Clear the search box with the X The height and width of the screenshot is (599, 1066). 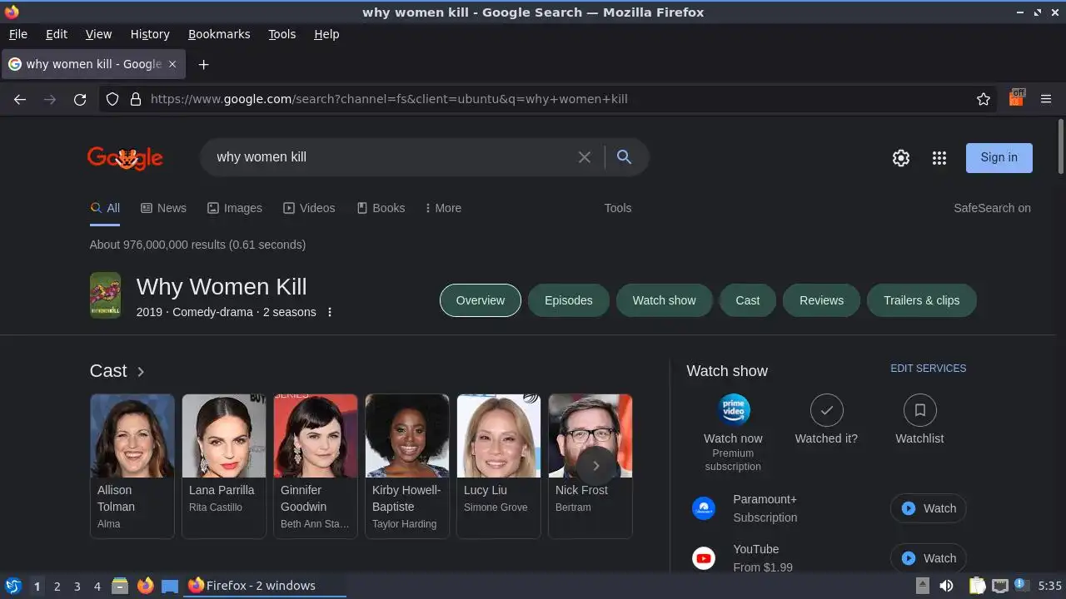(585, 157)
